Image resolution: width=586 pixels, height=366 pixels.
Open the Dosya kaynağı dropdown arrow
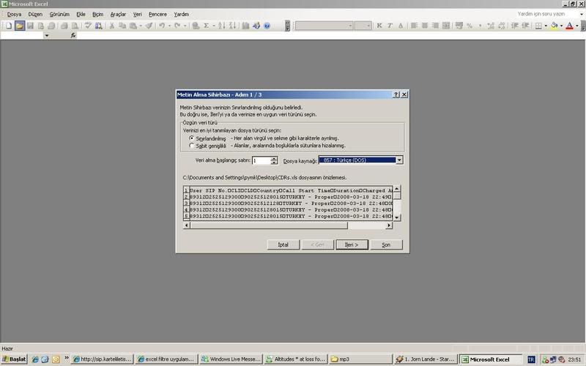399,160
